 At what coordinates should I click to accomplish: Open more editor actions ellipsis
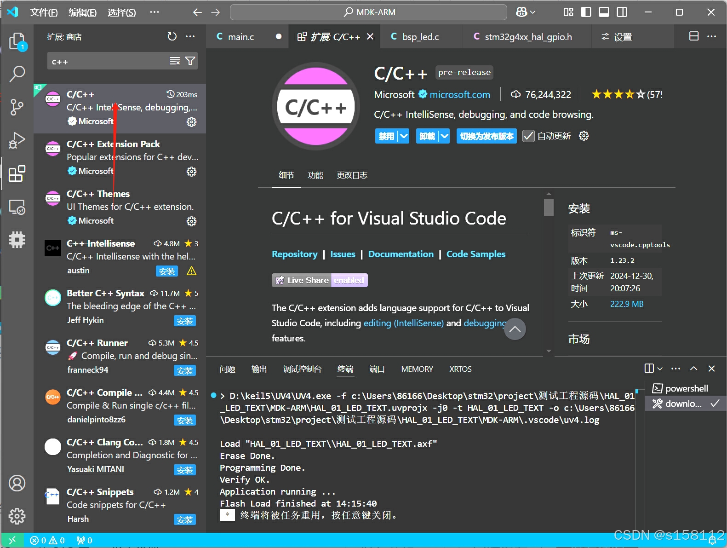pos(712,36)
